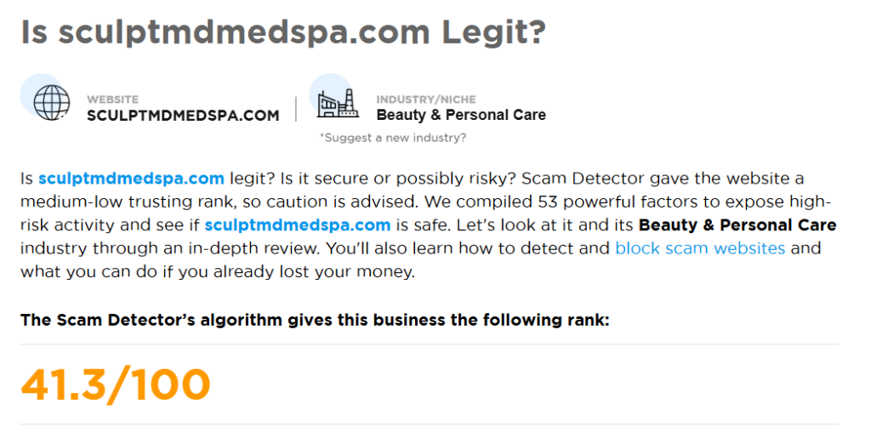Click the orange 41.3/100 rank score
The width and height of the screenshot is (871, 438).
point(115,384)
